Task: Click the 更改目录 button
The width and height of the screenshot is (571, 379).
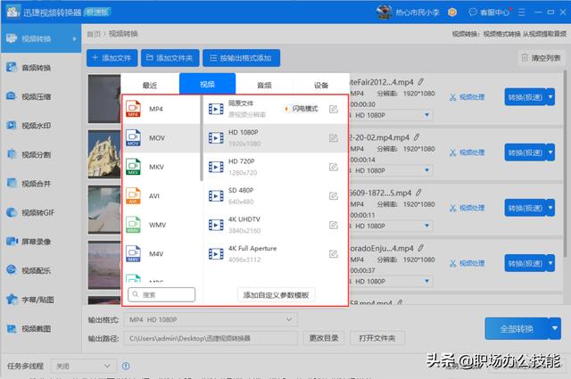Action: pos(324,338)
